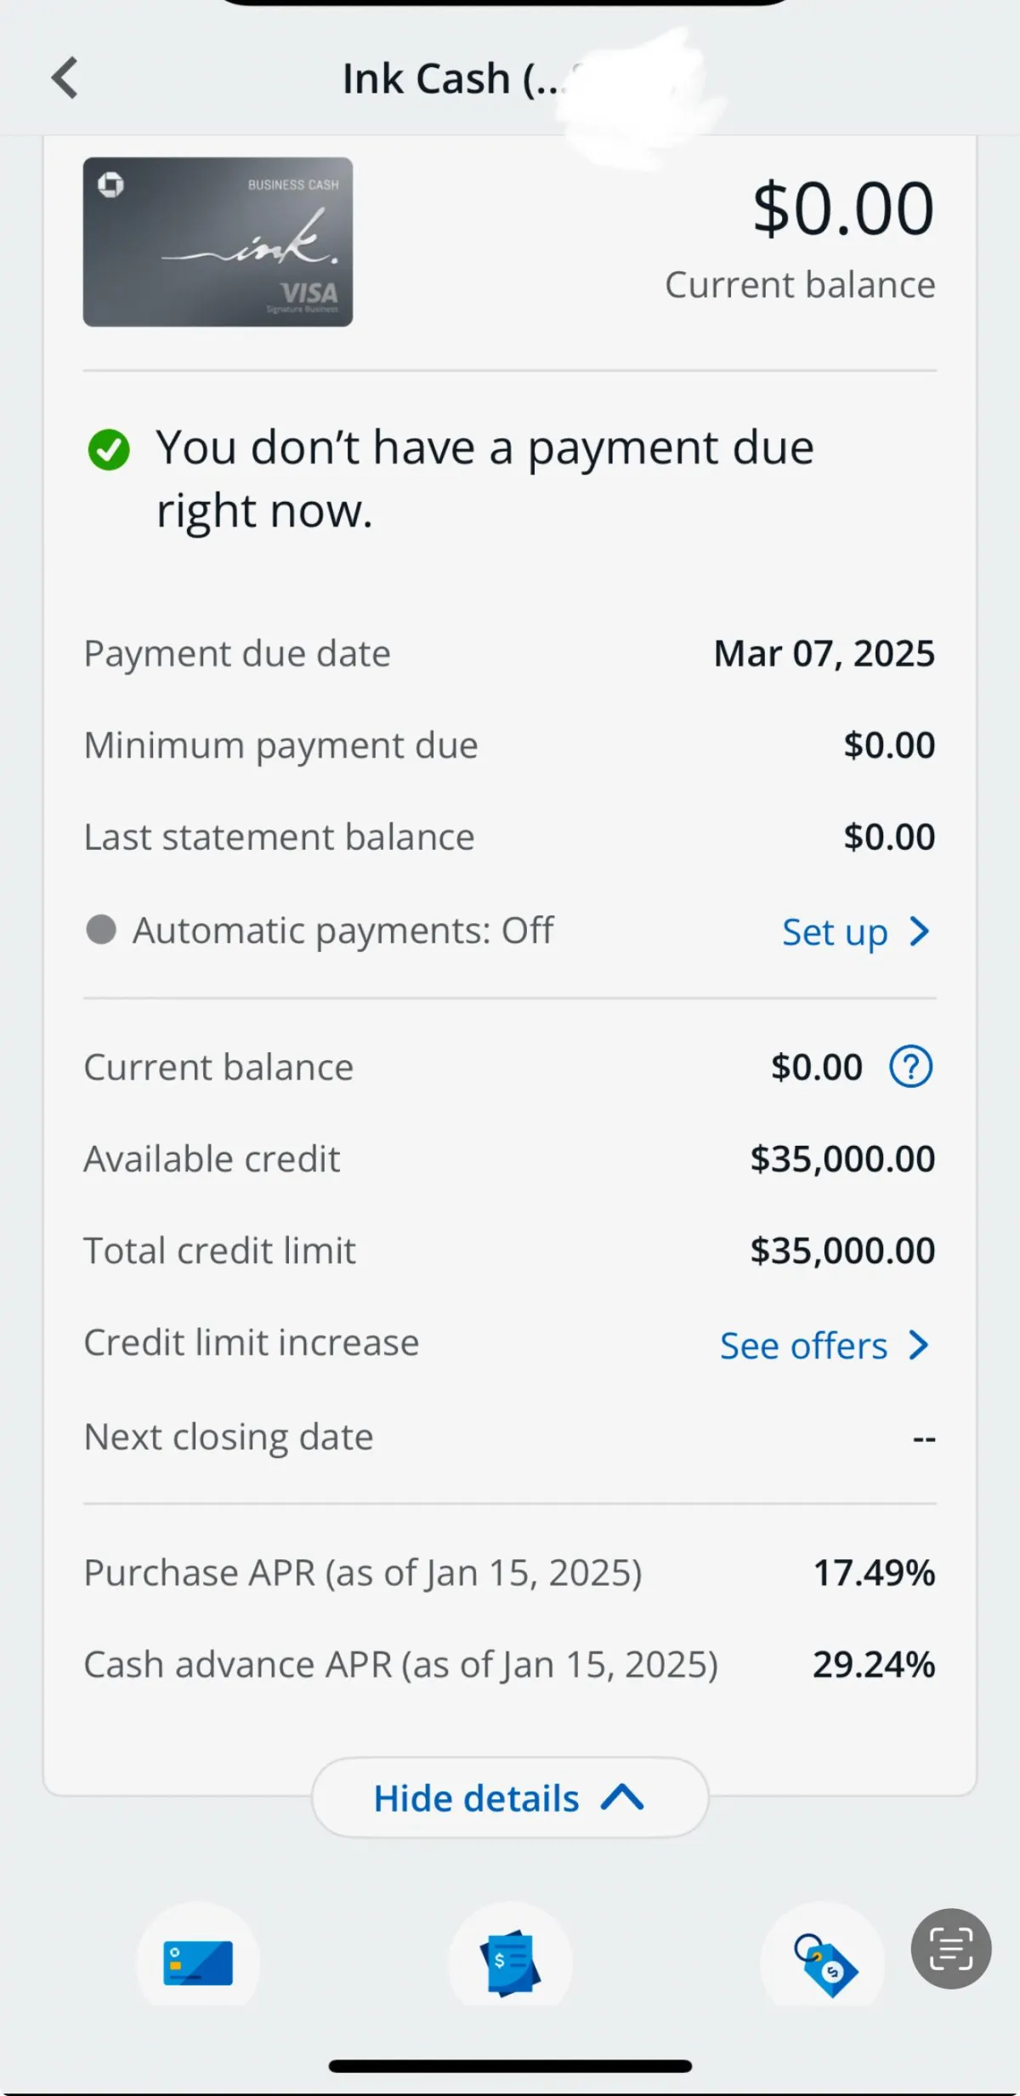Open the Current balance help question mark
1020x2096 pixels.
(x=910, y=1067)
